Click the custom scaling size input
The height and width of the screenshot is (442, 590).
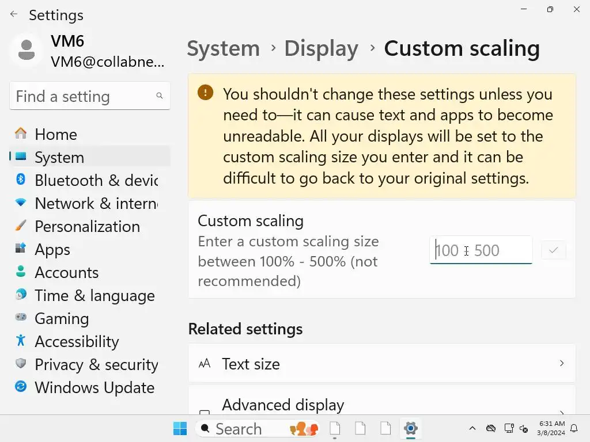pos(481,250)
